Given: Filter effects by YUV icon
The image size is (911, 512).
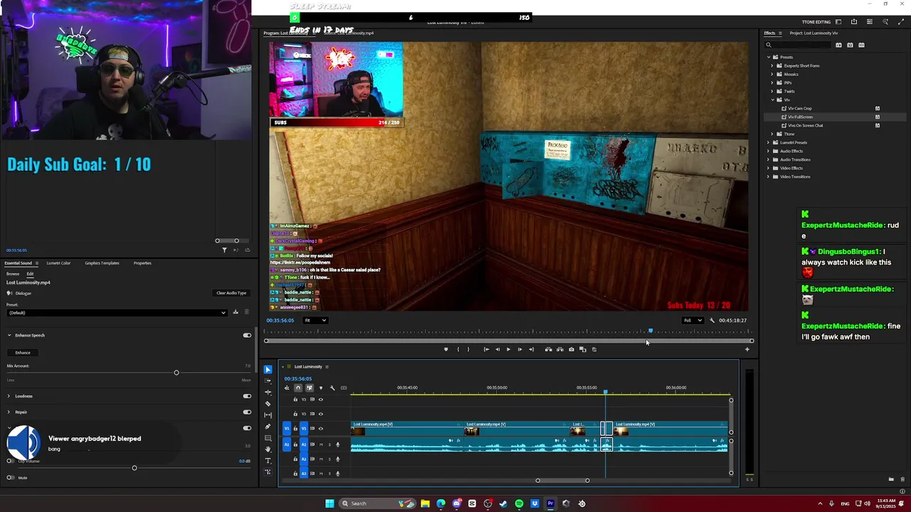Looking at the screenshot, I should point(861,45).
